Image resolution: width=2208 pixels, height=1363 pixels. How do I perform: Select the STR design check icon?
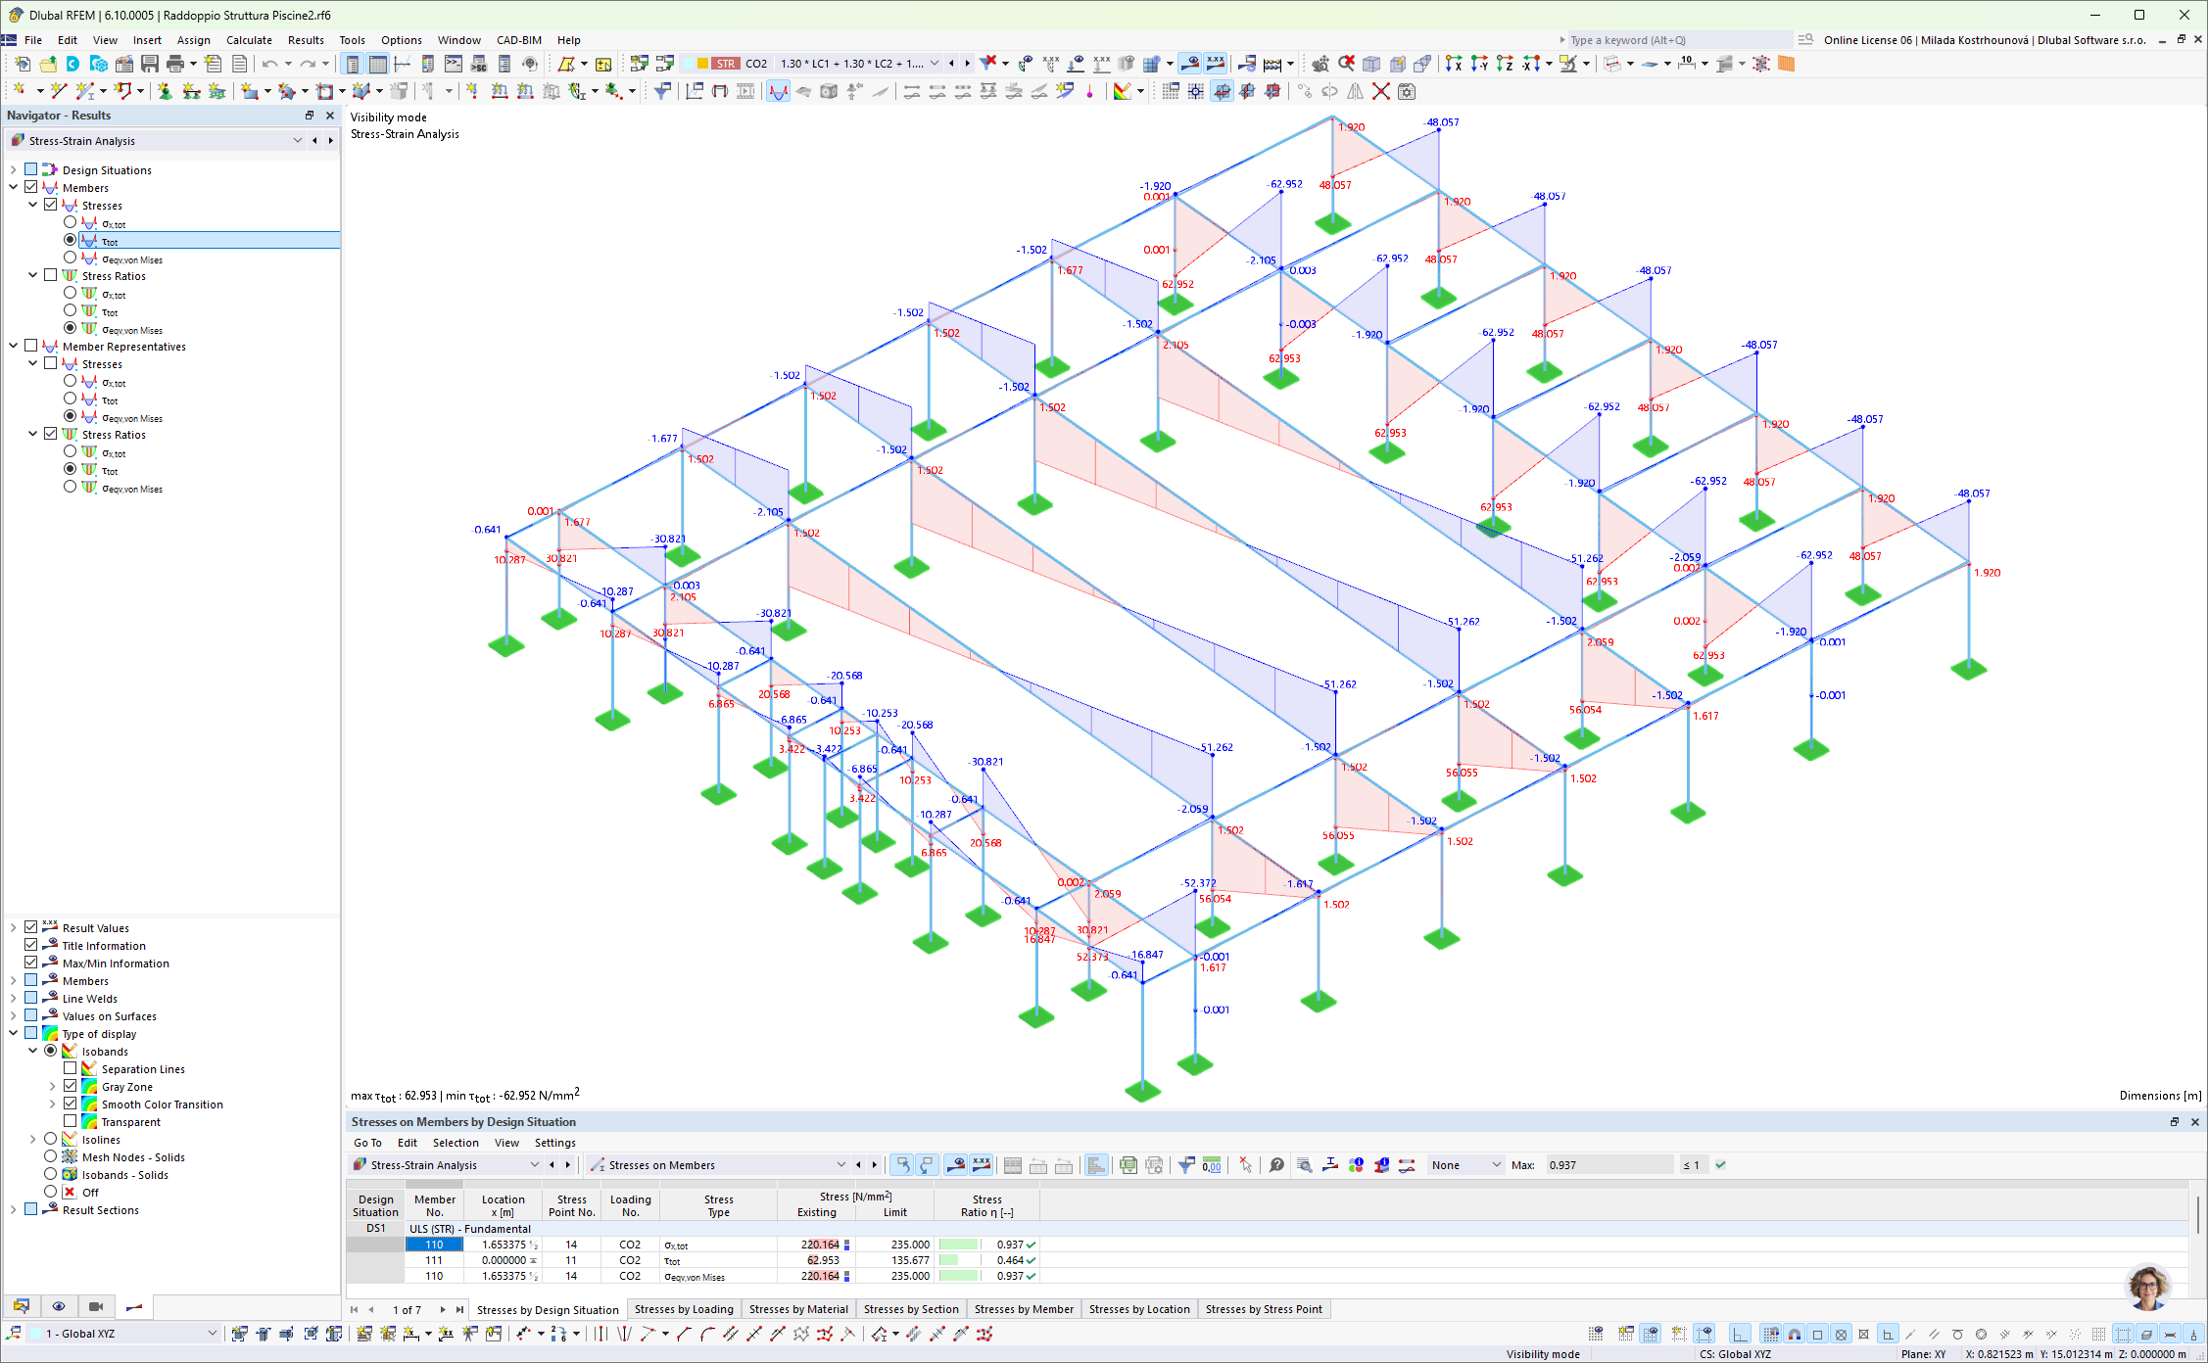coord(725,64)
